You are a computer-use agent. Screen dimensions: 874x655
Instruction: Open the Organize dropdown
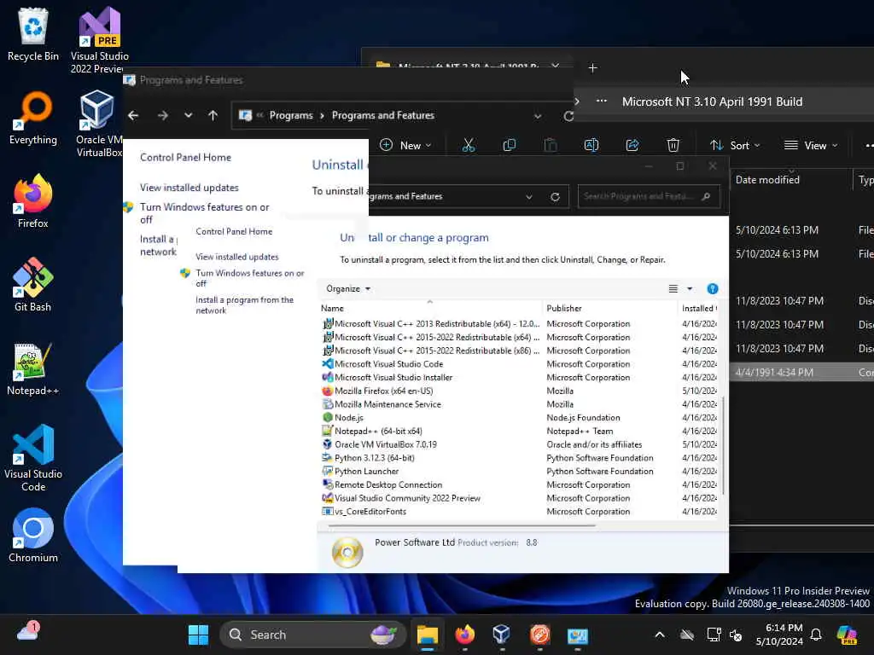(348, 288)
